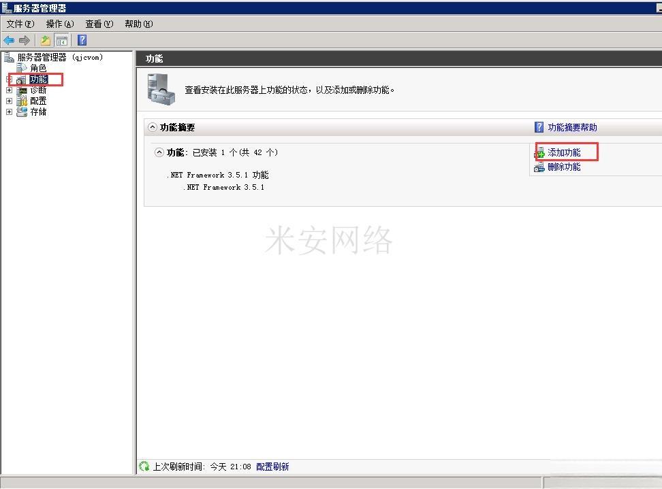Select the 配置 tree item

[x=38, y=101]
